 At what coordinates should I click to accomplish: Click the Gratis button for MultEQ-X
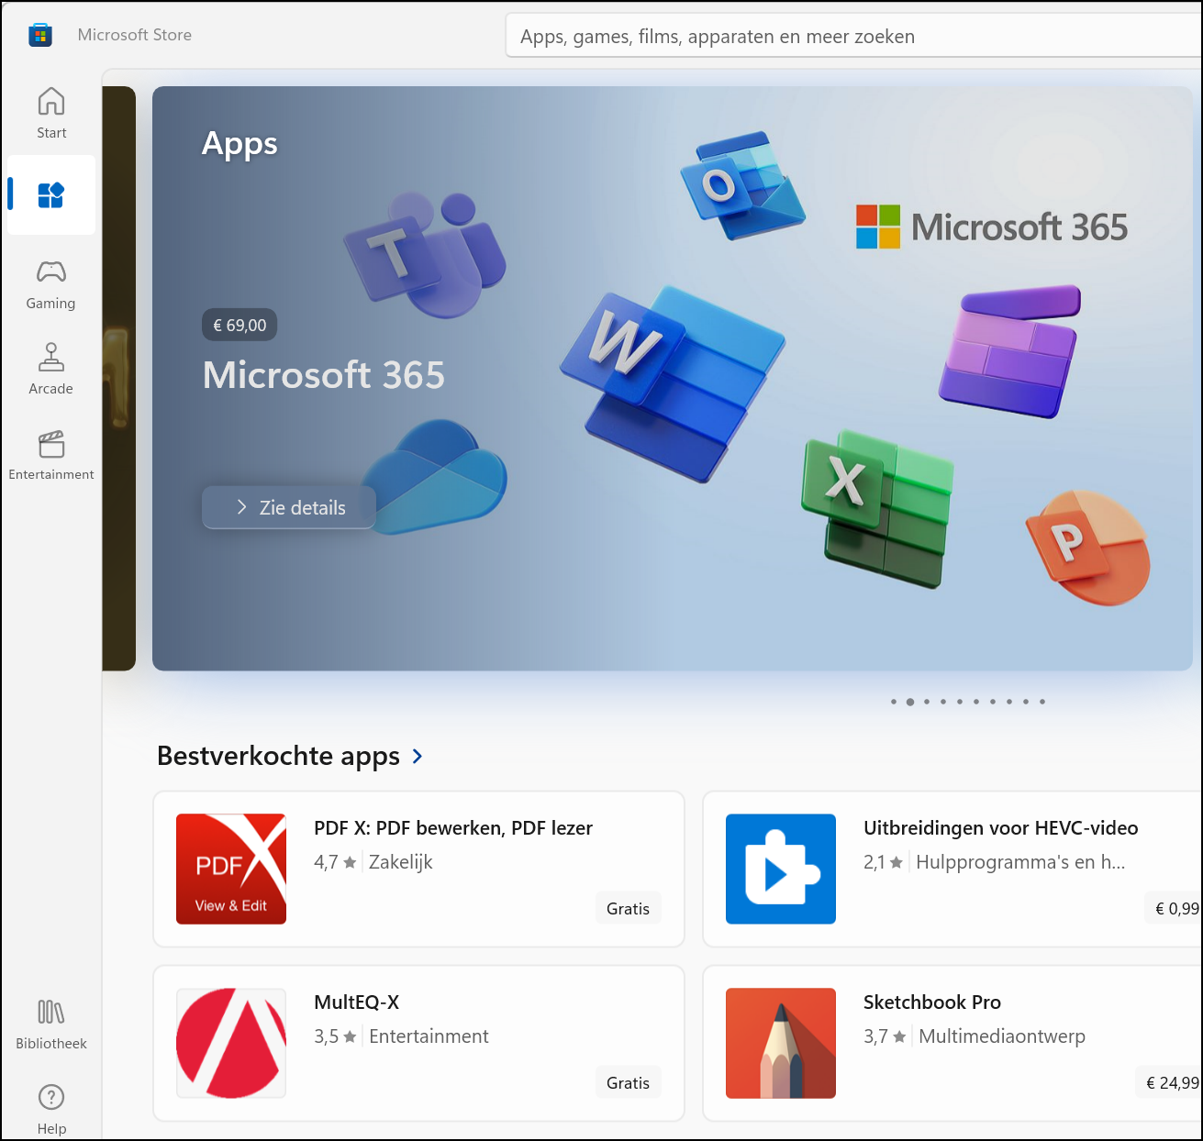(x=628, y=1082)
